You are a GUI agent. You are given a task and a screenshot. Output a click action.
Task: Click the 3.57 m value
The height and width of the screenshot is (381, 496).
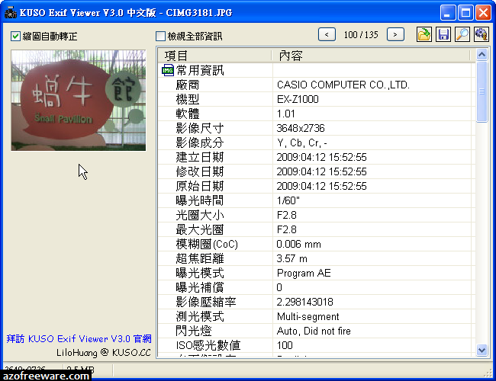click(291, 259)
